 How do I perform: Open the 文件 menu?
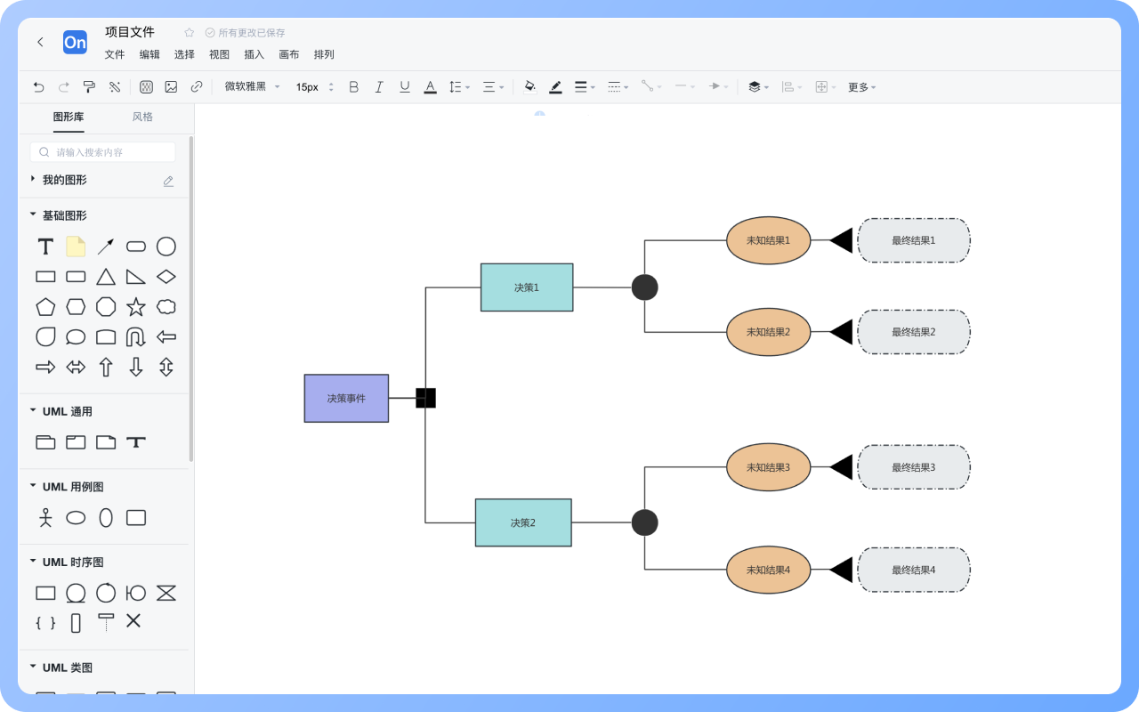click(x=115, y=54)
